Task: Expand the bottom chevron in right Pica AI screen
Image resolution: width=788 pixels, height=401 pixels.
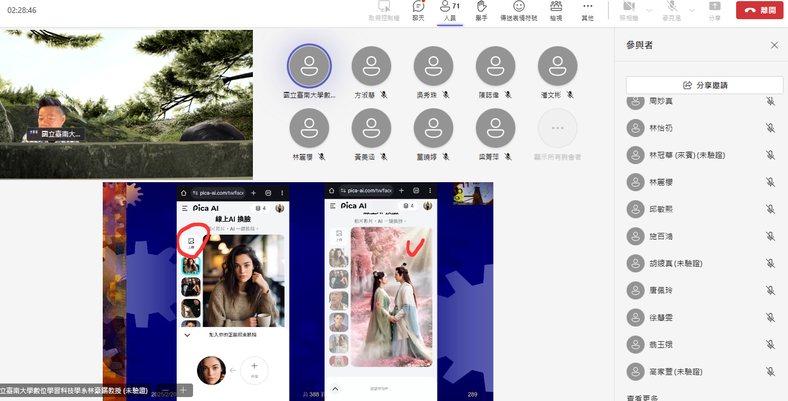Action: point(335,389)
